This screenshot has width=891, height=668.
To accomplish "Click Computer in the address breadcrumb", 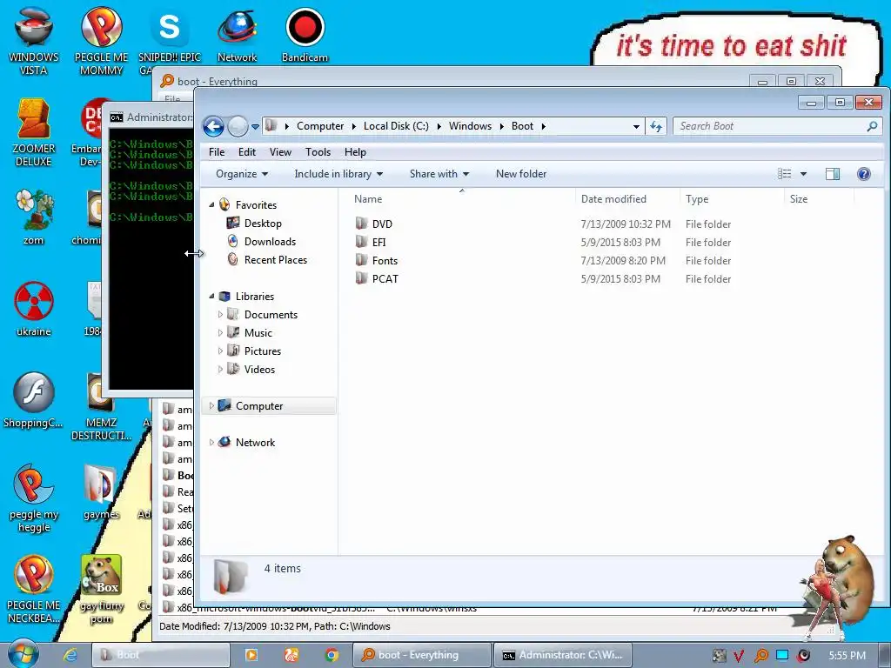I will tap(320, 126).
